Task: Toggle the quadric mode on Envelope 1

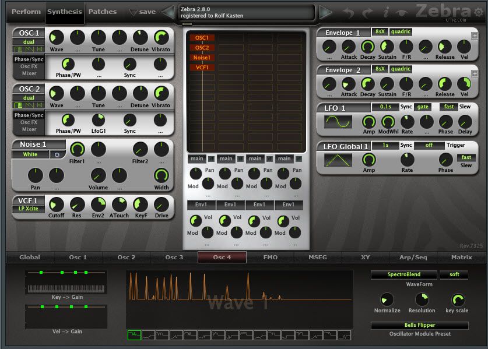Action: tap(401, 32)
